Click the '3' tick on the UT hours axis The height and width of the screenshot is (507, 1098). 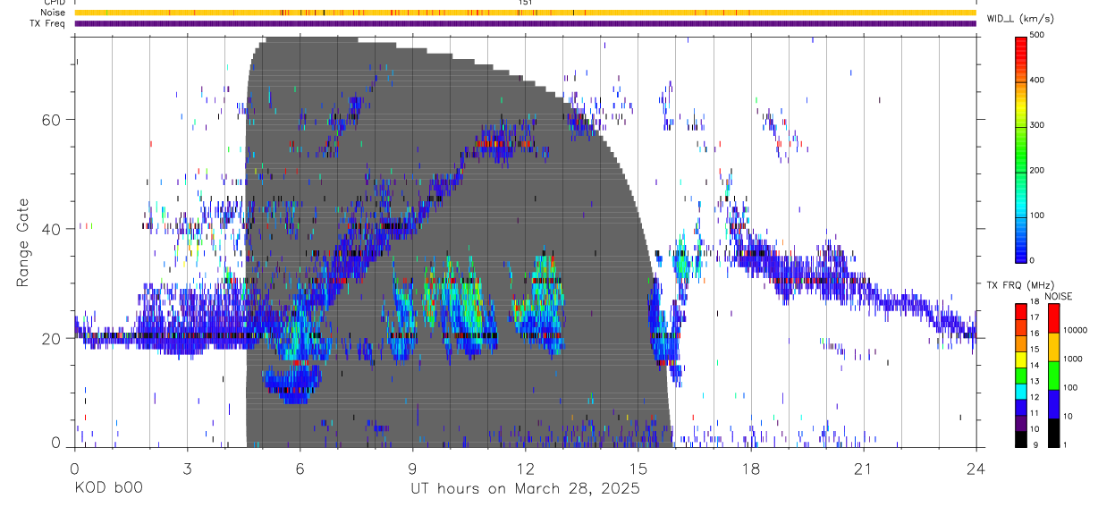pos(187,469)
